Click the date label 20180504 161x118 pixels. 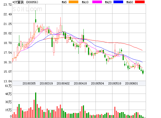pyautogui.click(x=97, y=83)
